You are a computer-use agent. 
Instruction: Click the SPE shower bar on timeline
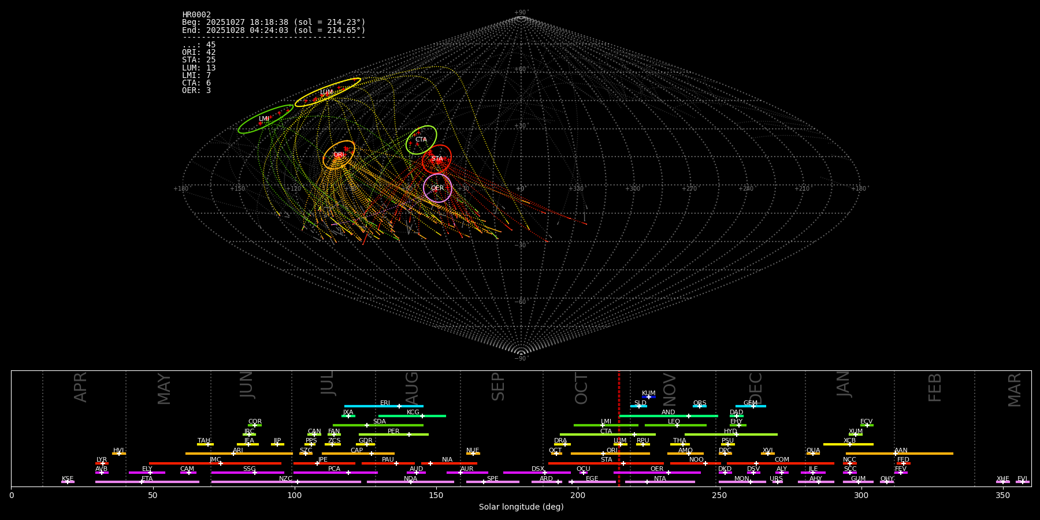(x=493, y=482)
